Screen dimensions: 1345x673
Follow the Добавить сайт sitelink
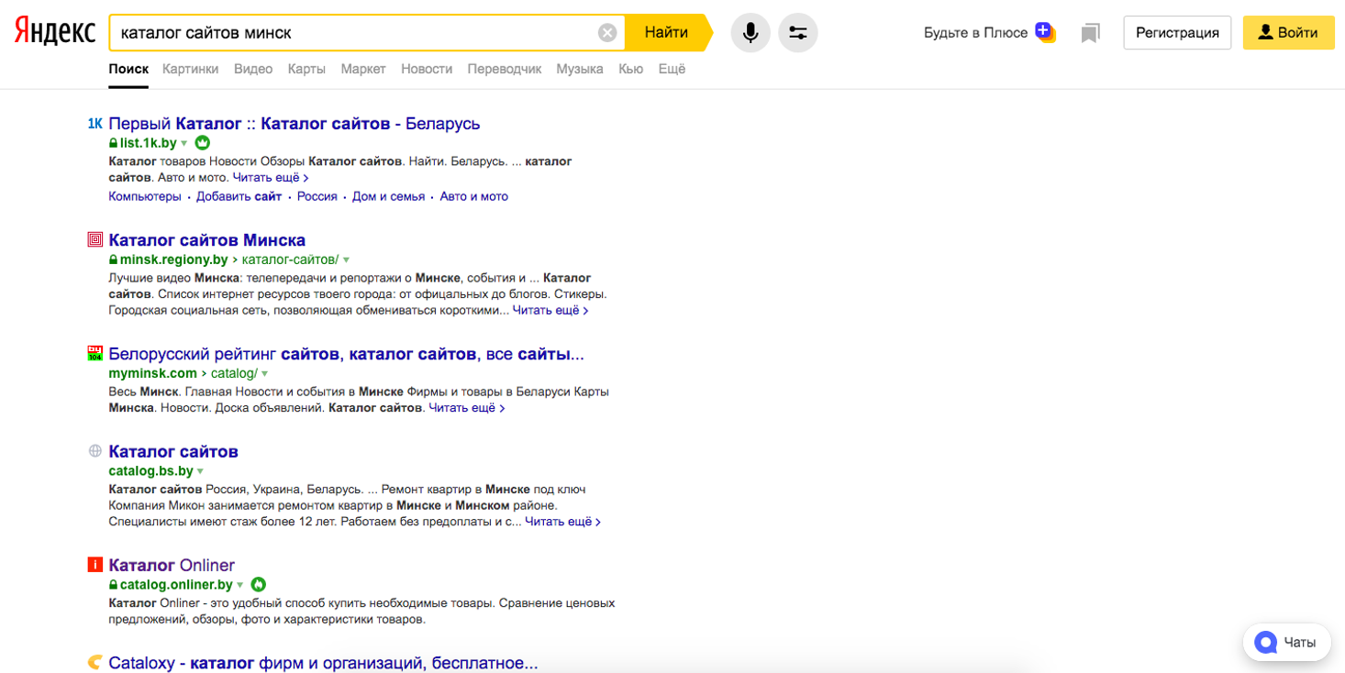click(239, 196)
